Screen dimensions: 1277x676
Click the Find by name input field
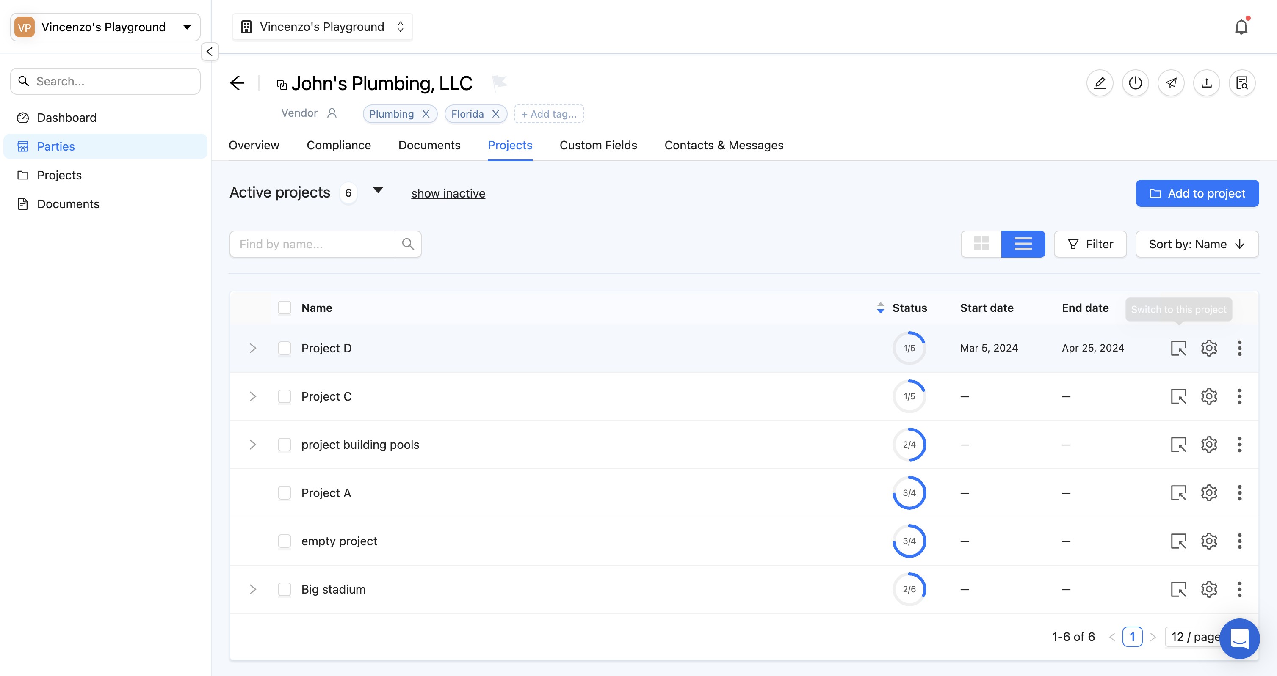[312, 244]
